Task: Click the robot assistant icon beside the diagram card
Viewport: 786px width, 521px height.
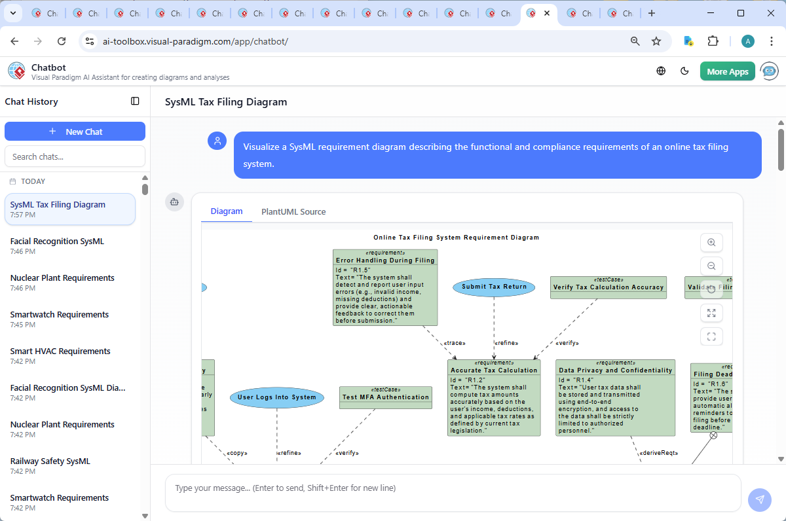Action: 174,202
